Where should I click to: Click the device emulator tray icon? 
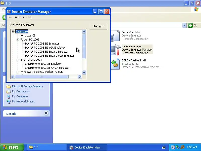(173, 147)
